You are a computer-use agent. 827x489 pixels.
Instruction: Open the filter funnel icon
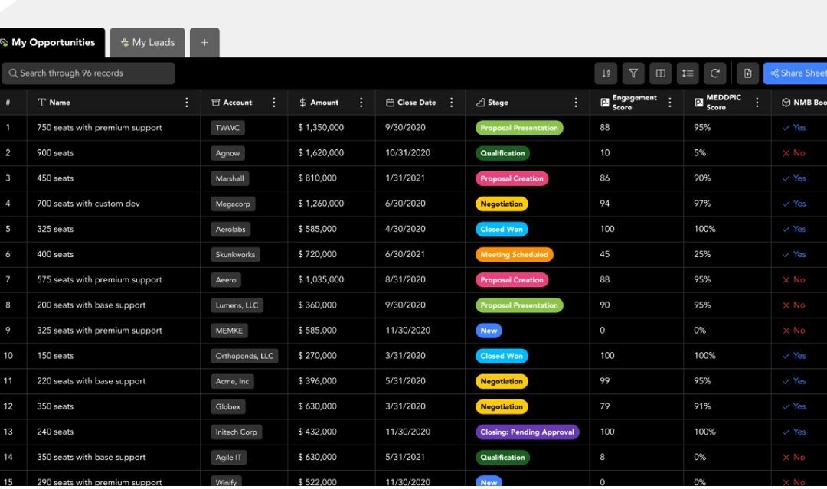point(633,73)
